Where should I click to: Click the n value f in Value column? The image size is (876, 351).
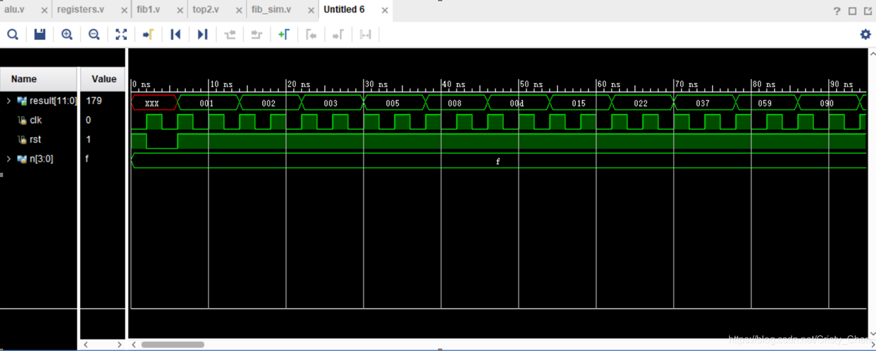87,159
